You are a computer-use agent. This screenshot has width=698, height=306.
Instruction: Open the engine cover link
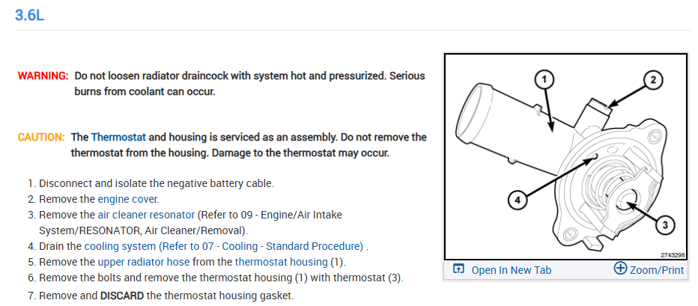128,199
